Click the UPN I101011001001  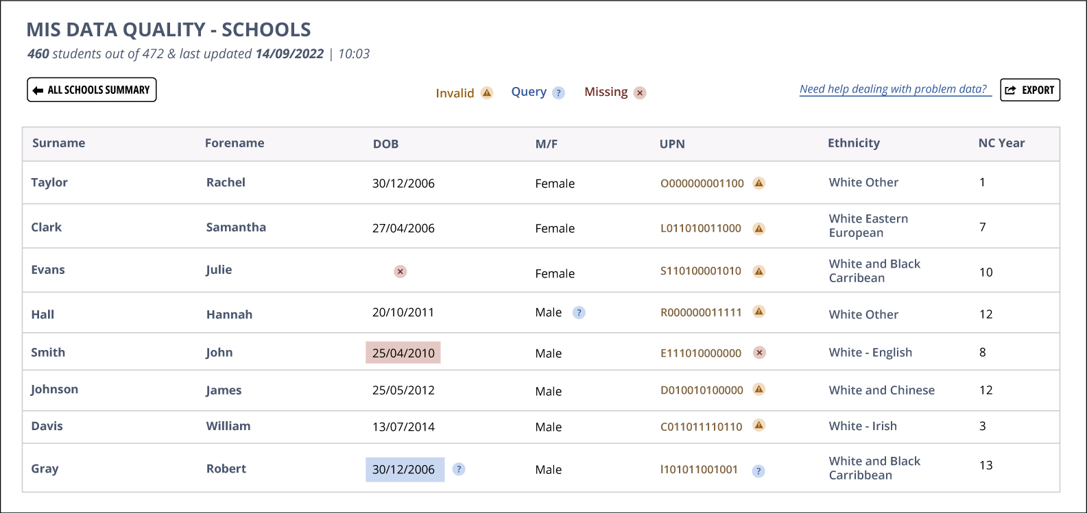click(699, 470)
